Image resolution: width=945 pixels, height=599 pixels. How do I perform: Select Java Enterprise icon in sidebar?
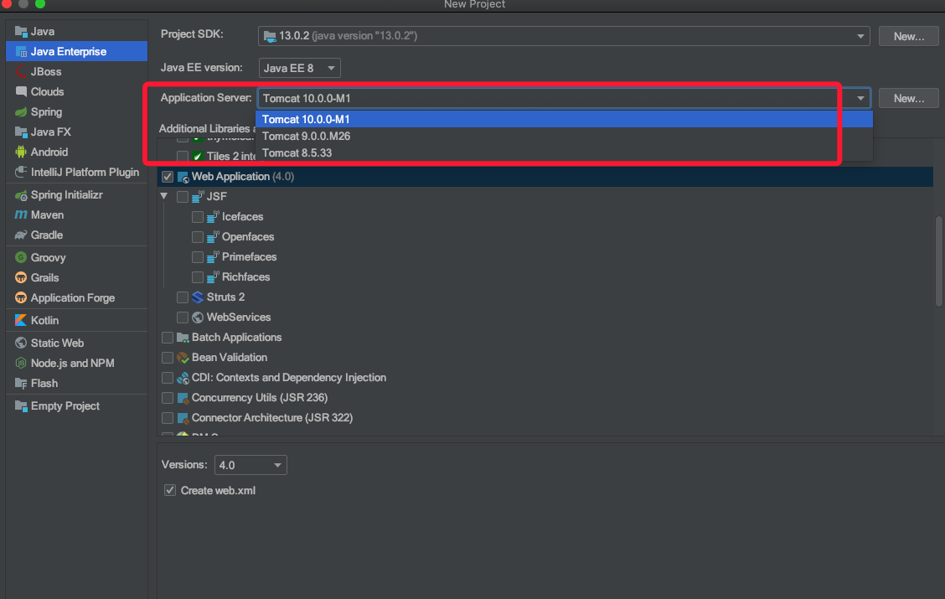(x=21, y=52)
